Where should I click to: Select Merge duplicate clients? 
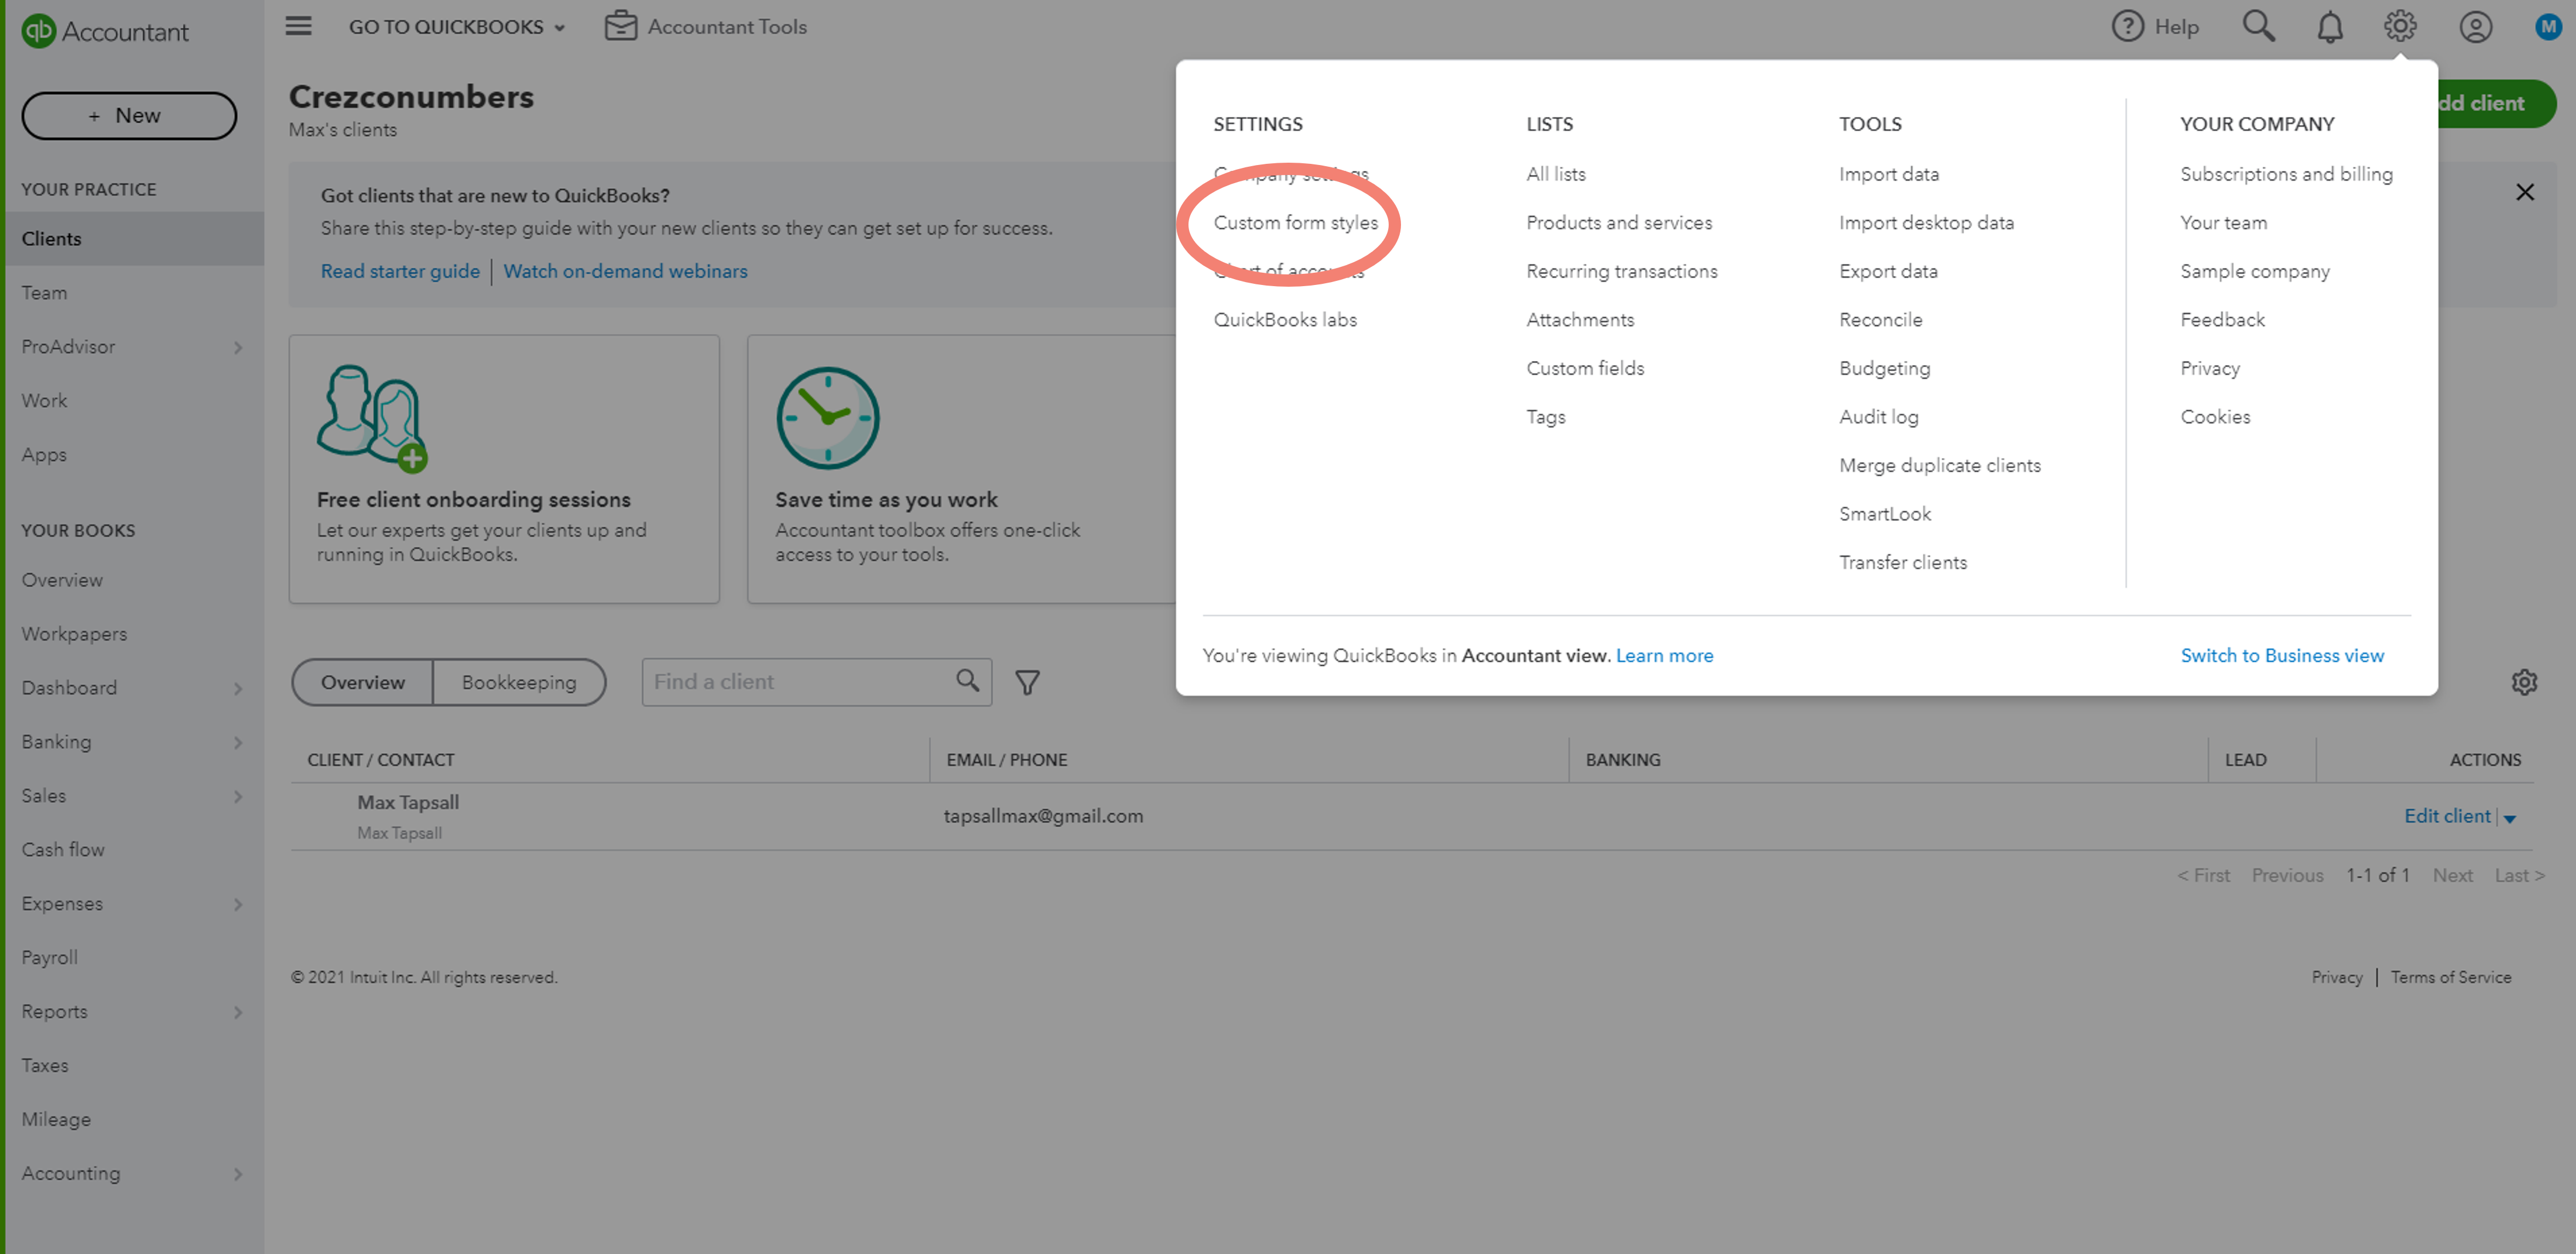1939,466
